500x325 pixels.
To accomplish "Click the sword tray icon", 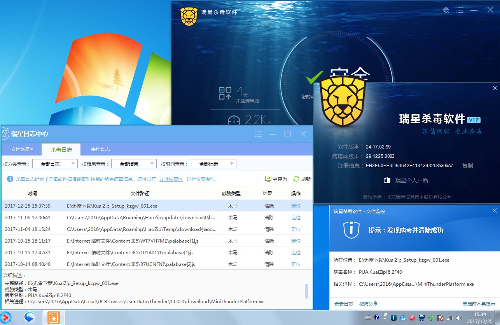I will pos(393,318).
